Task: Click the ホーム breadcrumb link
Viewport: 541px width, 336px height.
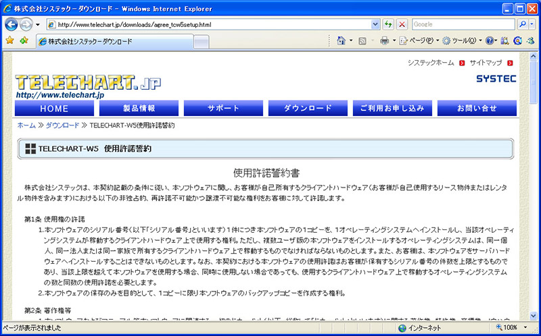Action: tap(26, 125)
